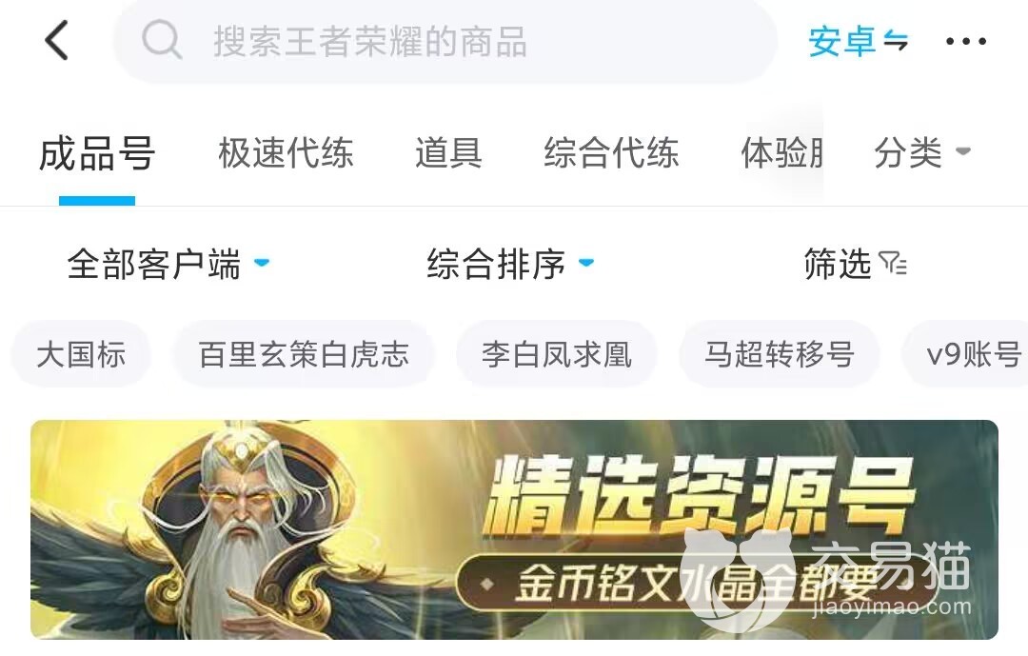Image resolution: width=1028 pixels, height=656 pixels.
Task: Open the 道具 tab
Action: (448, 152)
